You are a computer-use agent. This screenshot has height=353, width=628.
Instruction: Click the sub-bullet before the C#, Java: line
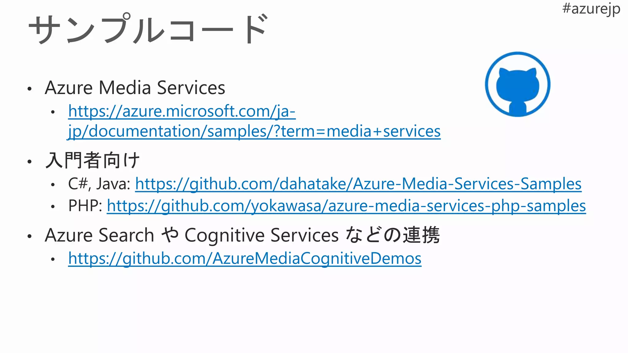53,185
